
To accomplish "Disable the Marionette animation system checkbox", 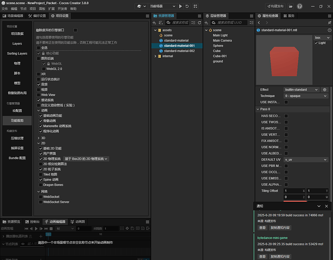I will (x=41, y=126).
